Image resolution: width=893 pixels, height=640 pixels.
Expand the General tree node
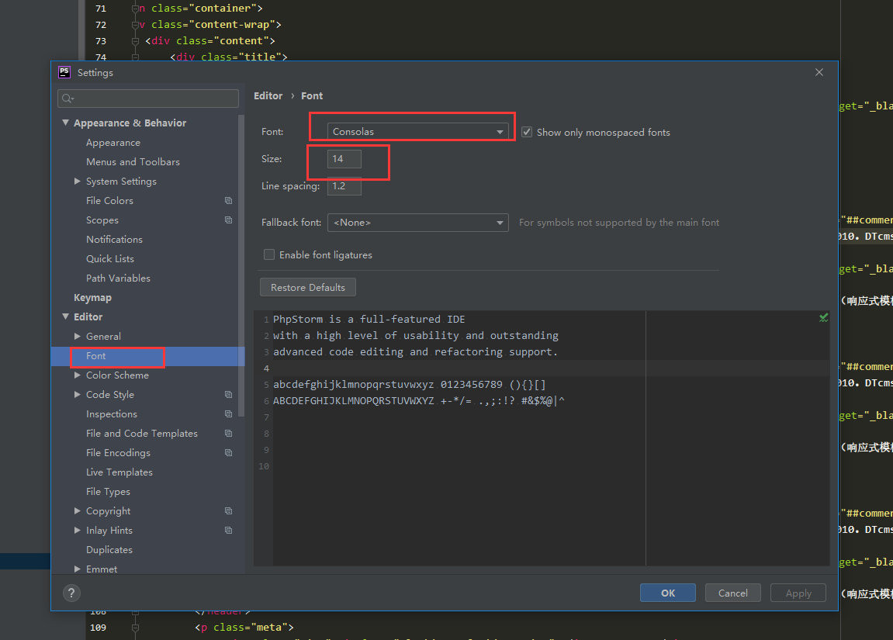(x=78, y=337)
